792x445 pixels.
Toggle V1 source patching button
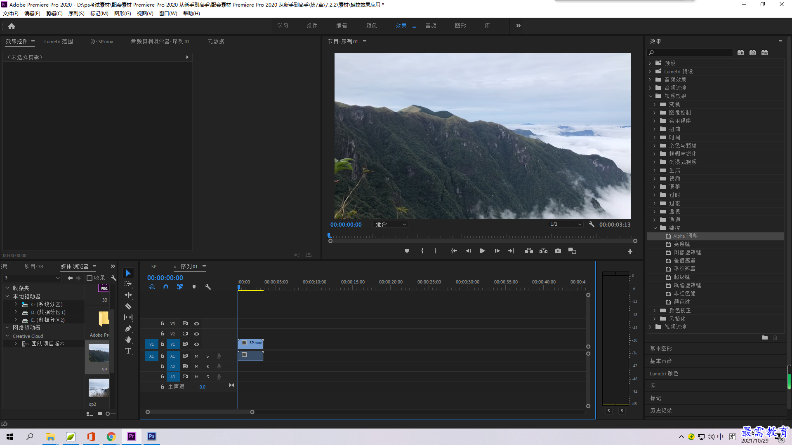151,344
